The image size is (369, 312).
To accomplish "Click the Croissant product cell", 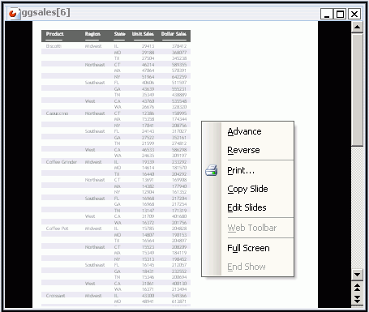I will tap(55, 296).
